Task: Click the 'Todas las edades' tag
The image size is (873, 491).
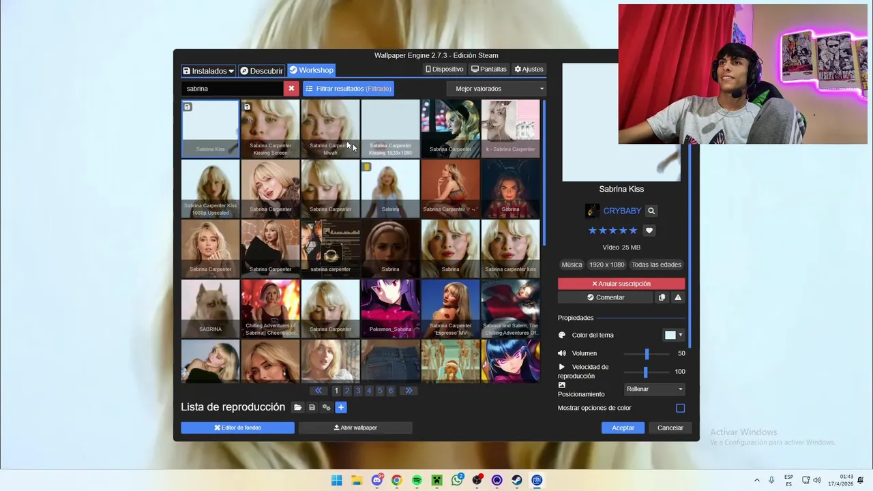Action: coord(656,265)
